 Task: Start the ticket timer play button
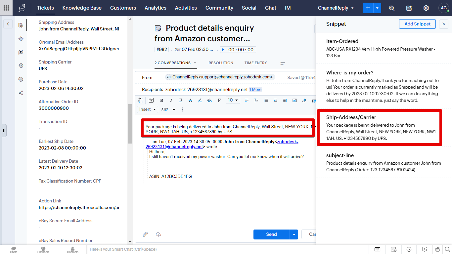(223, 50)
